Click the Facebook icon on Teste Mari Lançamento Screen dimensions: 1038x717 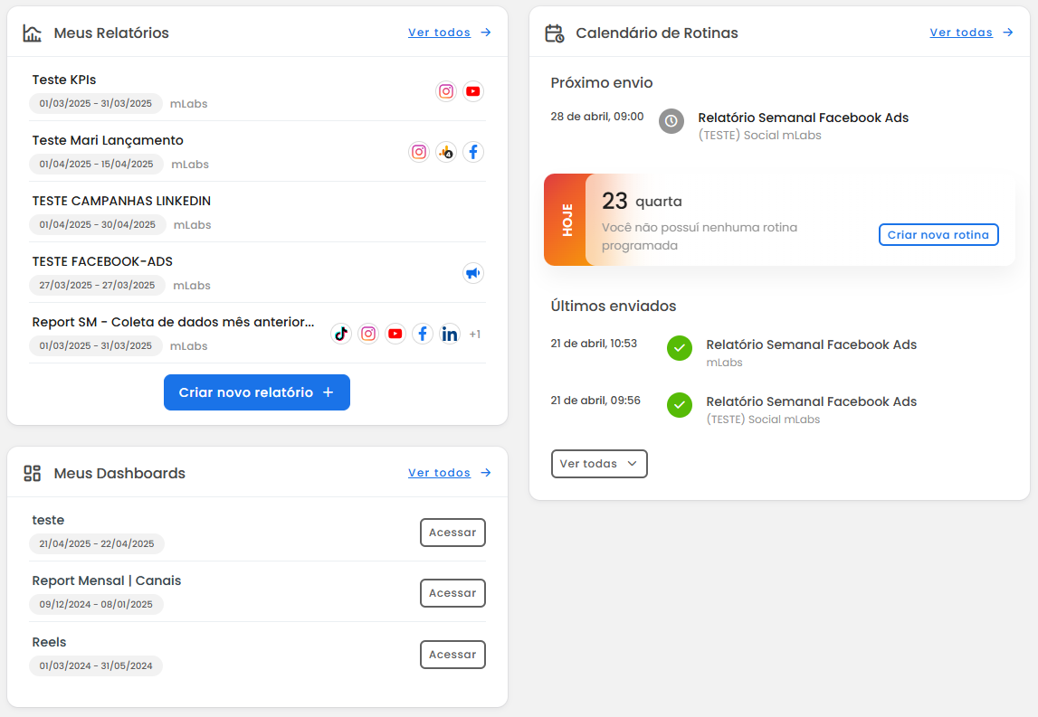click(473, 152)
